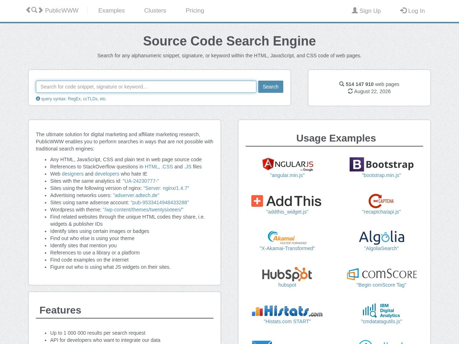Open the "angular.min.js" example link
The width and height of the screenshot is (459, 344).
pos(287,175)
